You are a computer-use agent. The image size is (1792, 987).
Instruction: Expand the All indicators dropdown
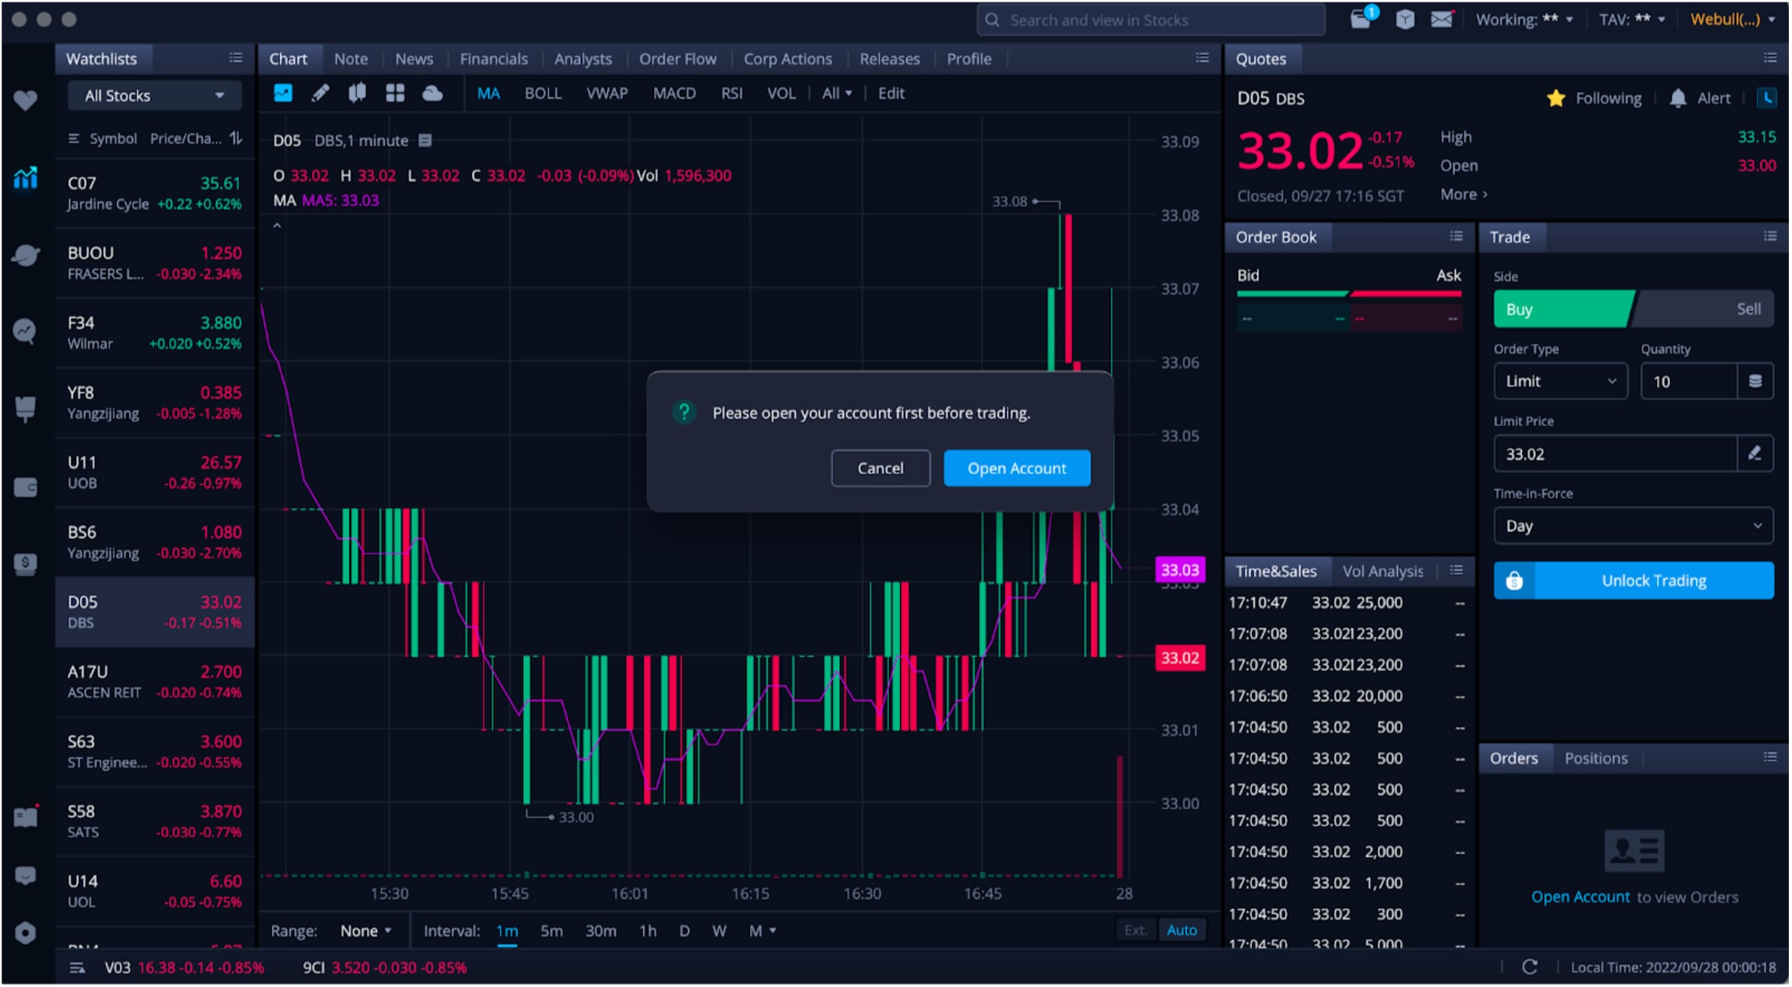click(836, 93)
